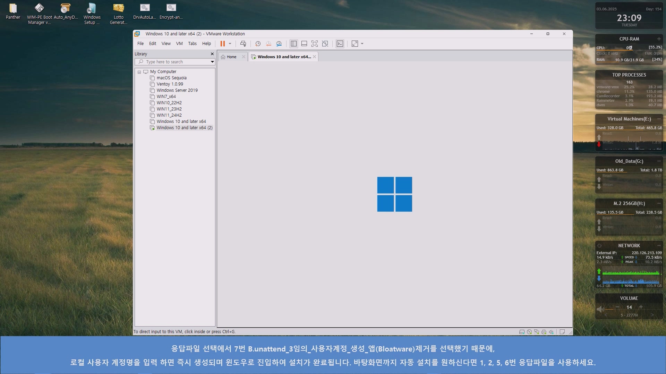Click the CD/DVD device status icon
The height and width of the screenshot is (374, 666).
coord(529,332)
